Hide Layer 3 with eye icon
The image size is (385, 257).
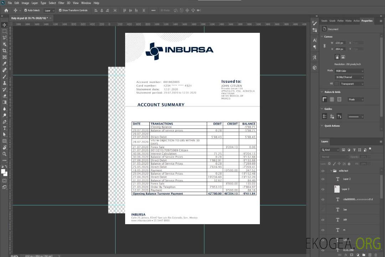tap(323, 189)
